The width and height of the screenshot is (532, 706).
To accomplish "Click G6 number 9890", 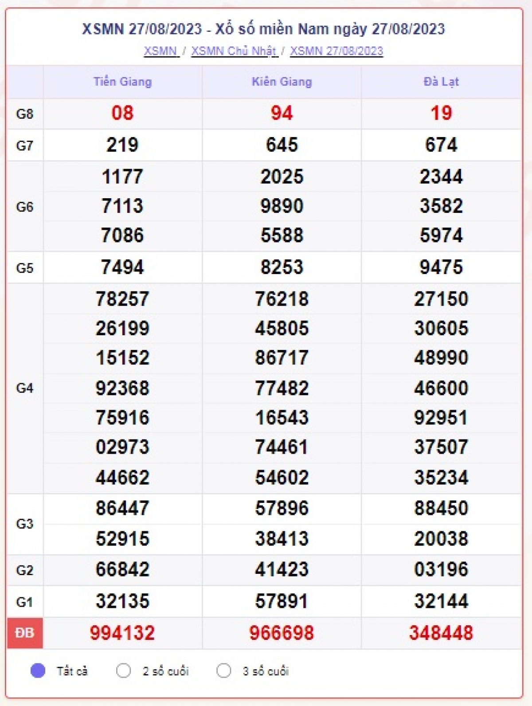I will 282,206.
